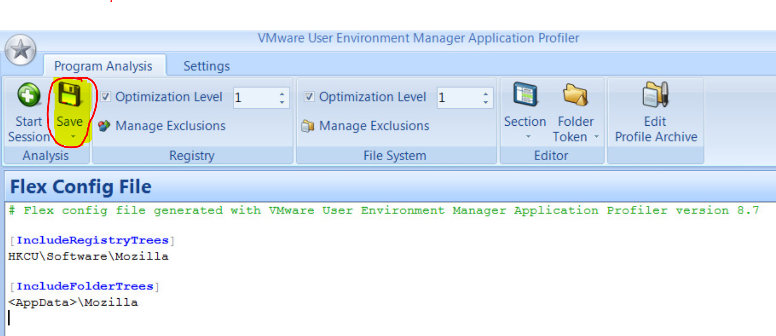Viewport: 776px width, 336px height.
Task: Open Registry Manage Exclusions
Action: point(170,126)
